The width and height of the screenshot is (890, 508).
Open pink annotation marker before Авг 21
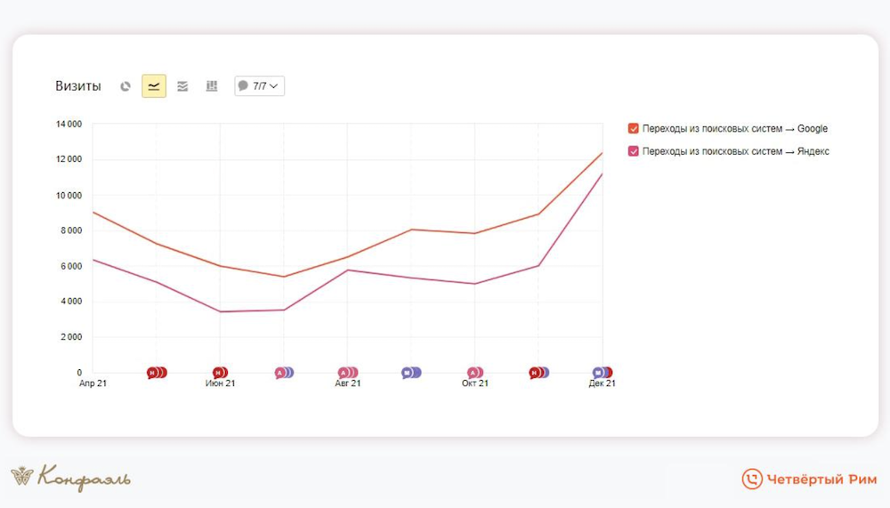click(280, 373)
